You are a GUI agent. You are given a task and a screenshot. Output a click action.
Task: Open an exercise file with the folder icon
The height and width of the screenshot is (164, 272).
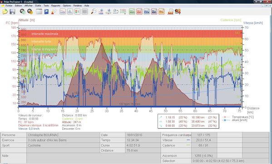[5, 12]
